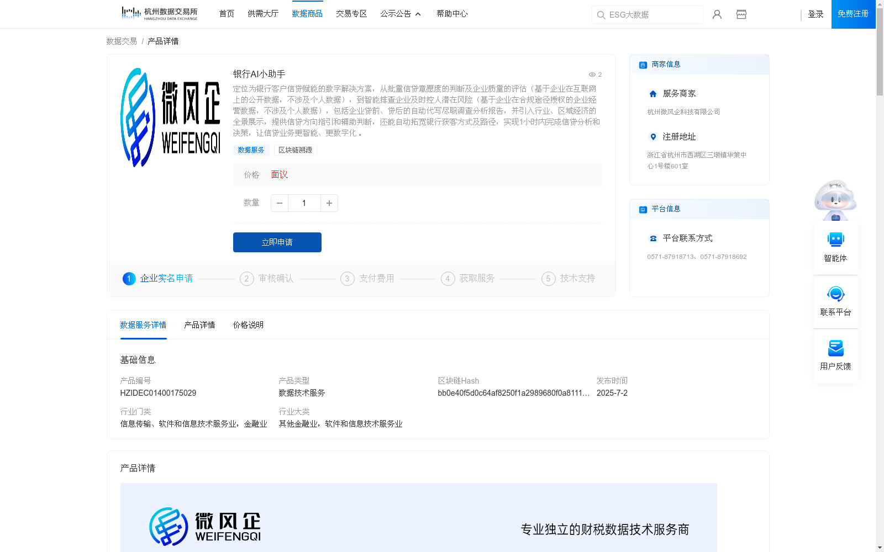884x552 pixels.
Task: Click the eye view-count icon
Action: [x=592, y=75]
